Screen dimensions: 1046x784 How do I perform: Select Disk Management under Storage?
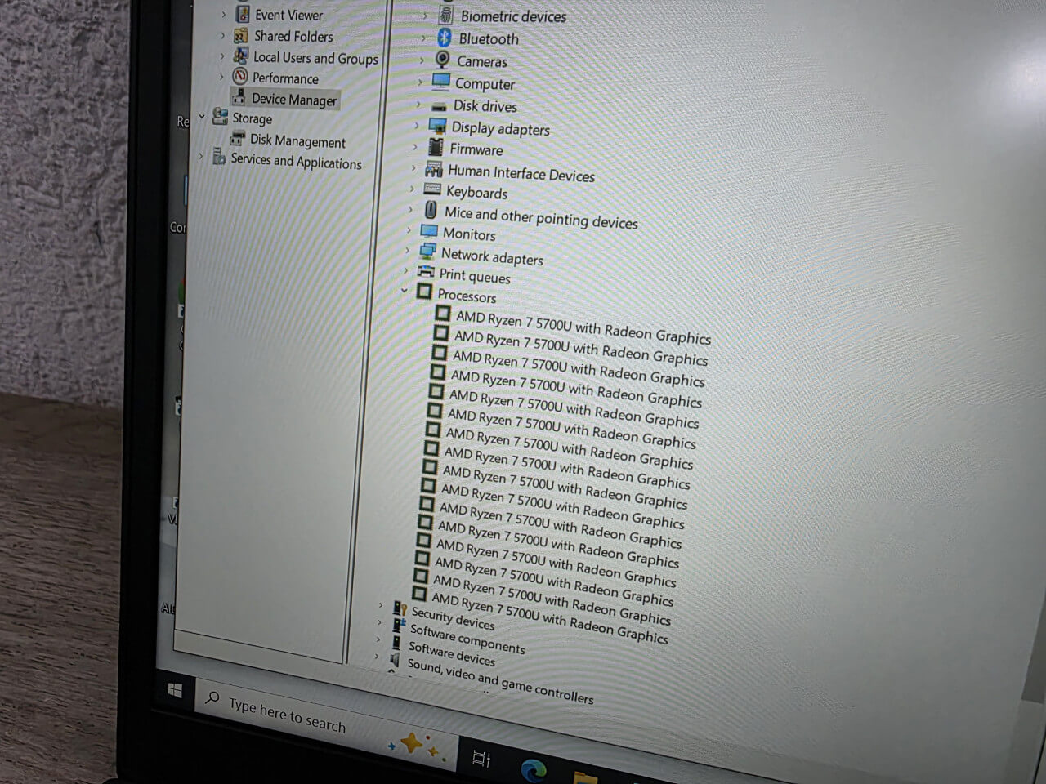click(x=297, y=141)
